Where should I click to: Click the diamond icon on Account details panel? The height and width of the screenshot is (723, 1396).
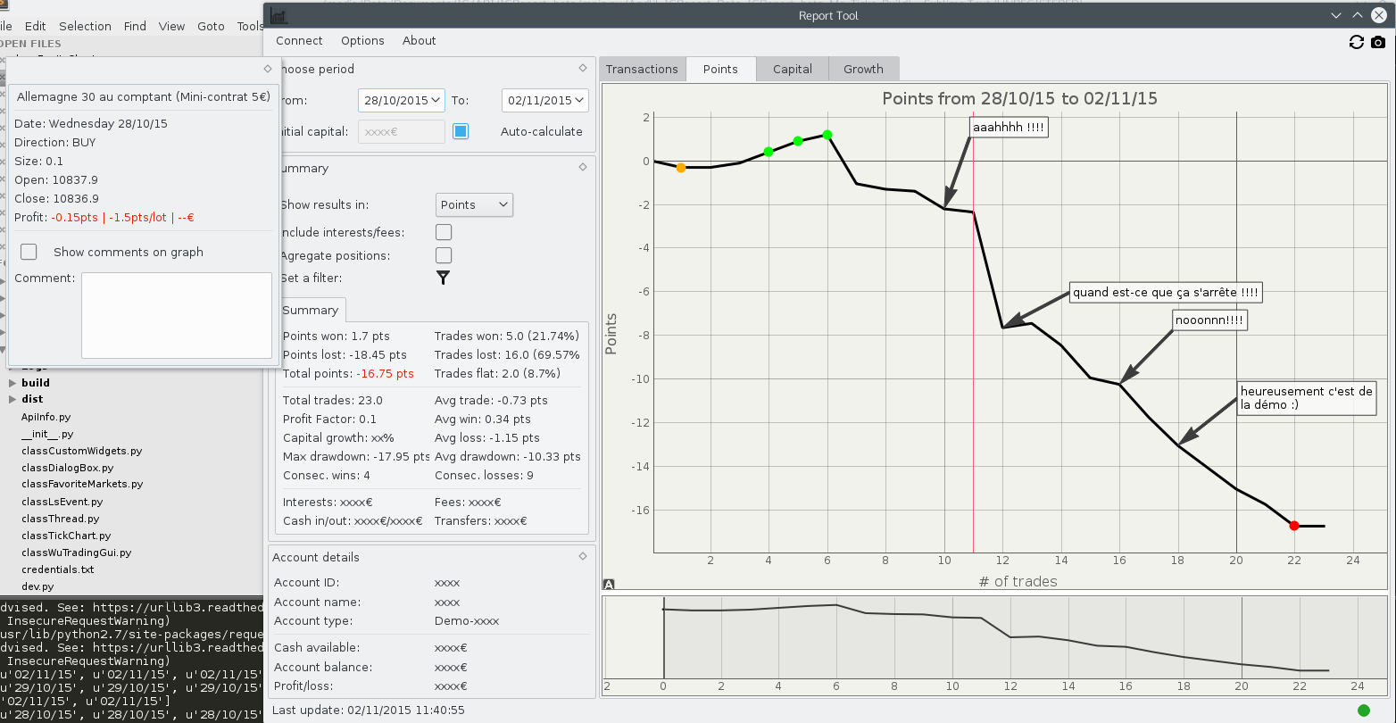coord(583,556)
